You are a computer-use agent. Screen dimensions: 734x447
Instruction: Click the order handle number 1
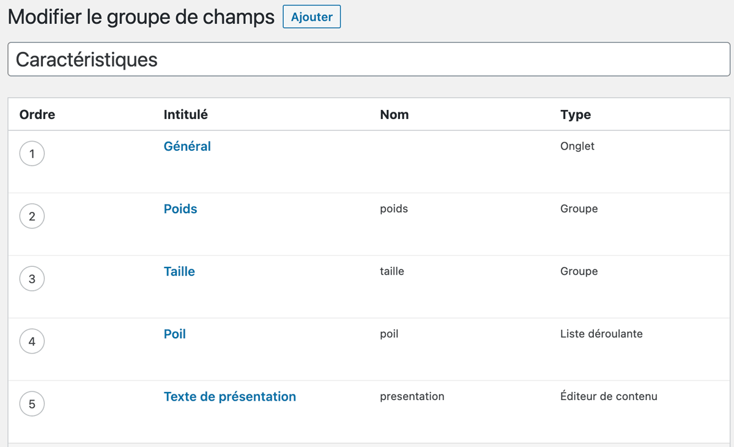pos(32,154)
